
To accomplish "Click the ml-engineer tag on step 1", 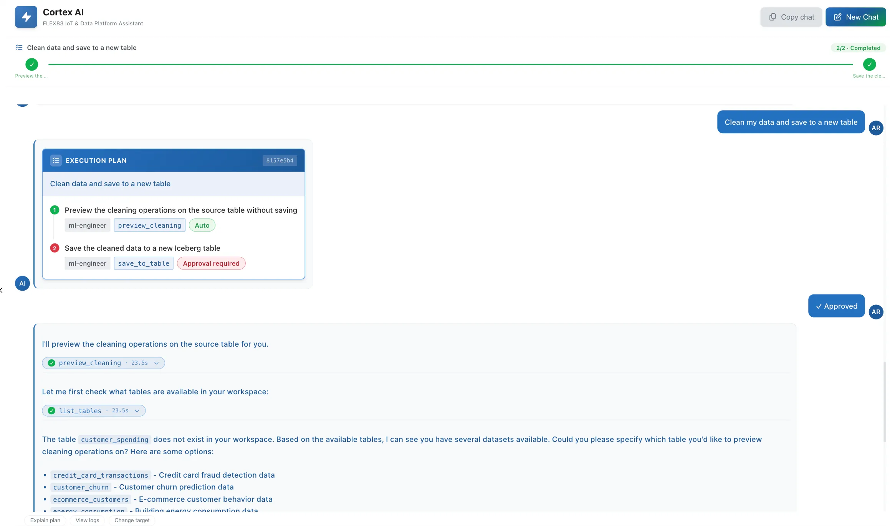I will tap(87, 225).
